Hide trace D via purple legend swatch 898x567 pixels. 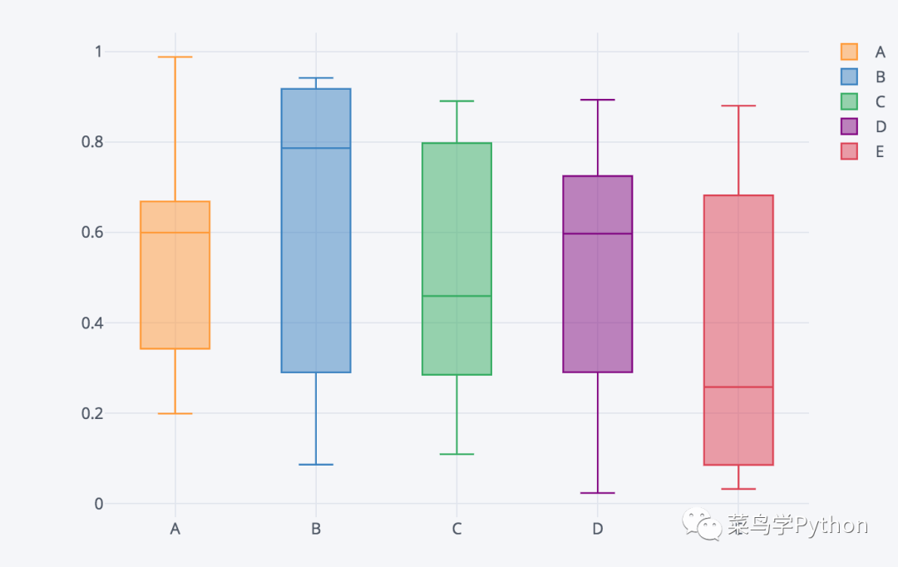tap(849, 126)
